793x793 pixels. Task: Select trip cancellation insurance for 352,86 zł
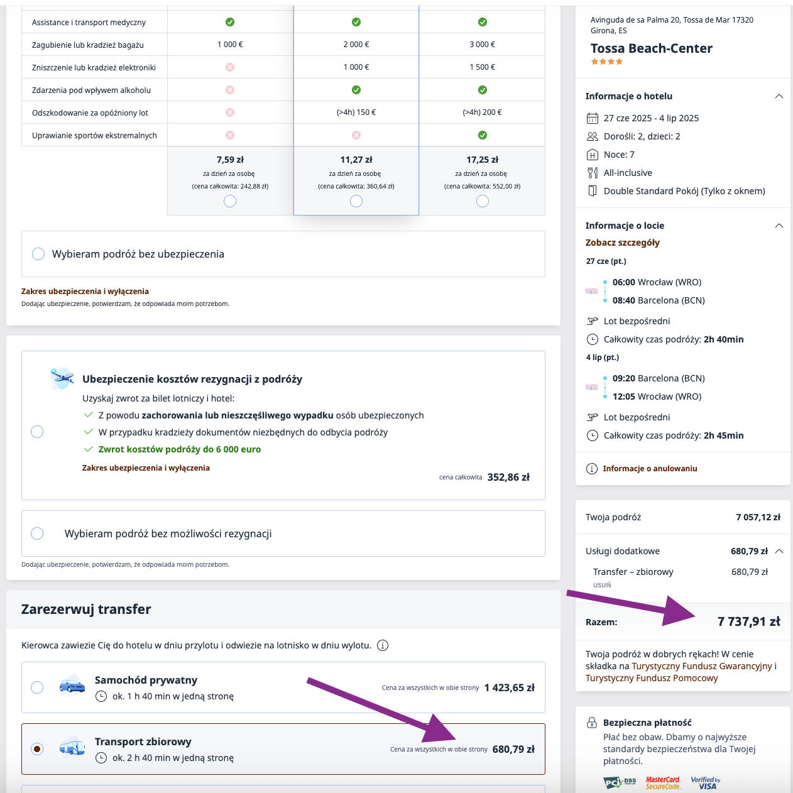point(37,432)
